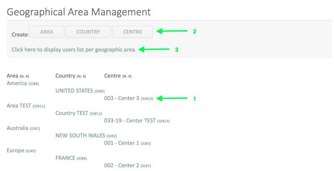Viewport: 334px width, 171px height.
Task: Open the Area TEST entry
Action: pos(19,106)
